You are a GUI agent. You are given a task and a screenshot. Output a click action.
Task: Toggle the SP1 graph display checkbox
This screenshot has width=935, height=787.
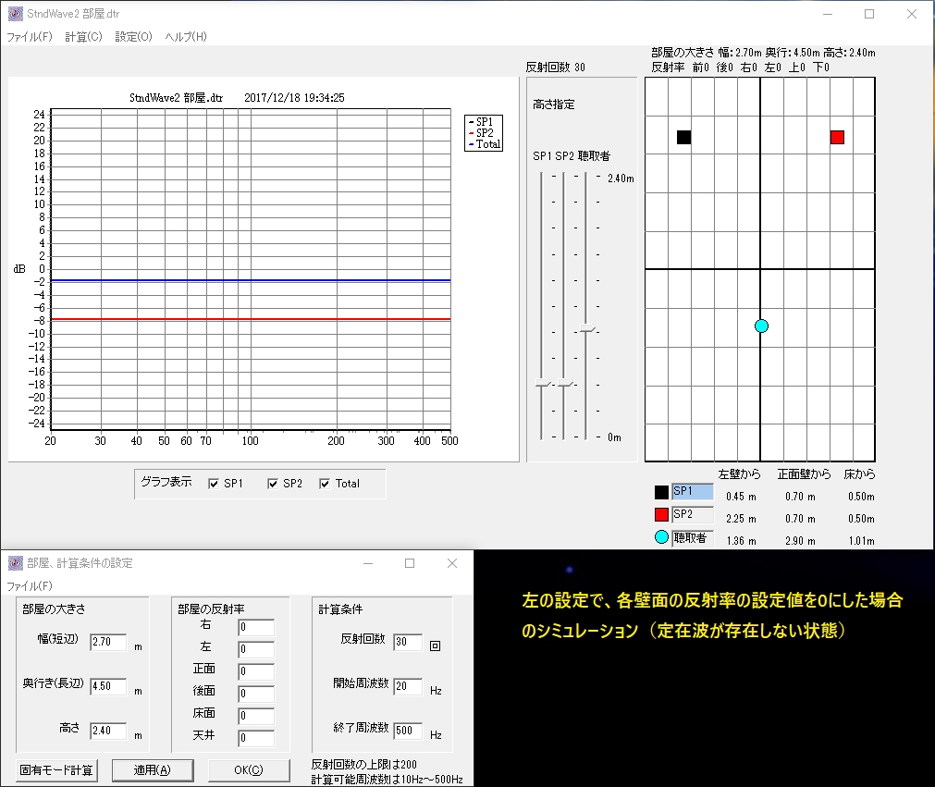pyautogui.click(x=214, y=484)
